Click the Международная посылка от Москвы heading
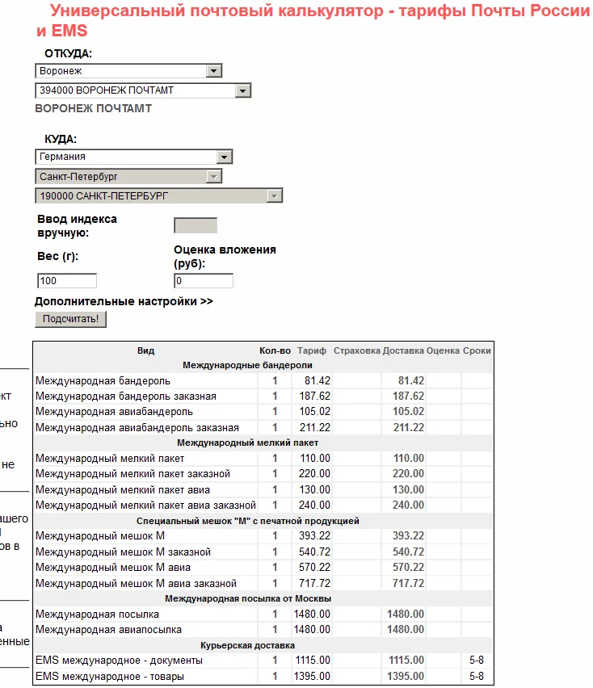 click(248, 598)
